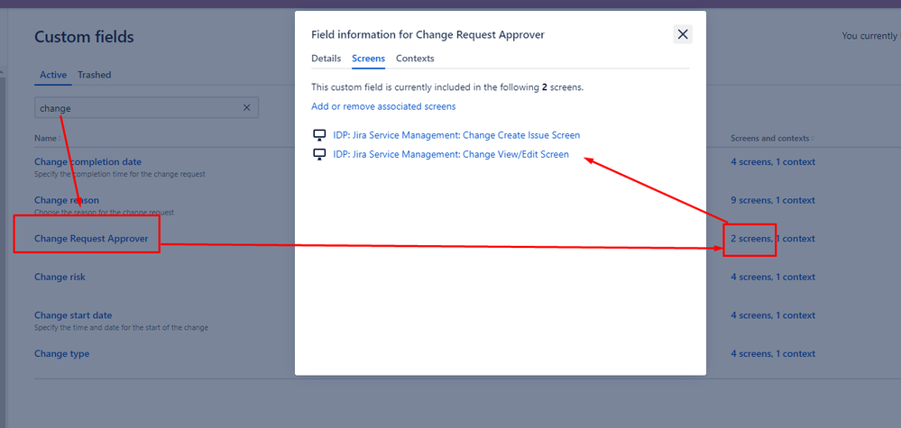Sort by Screens and contexts column arrow

813,139
